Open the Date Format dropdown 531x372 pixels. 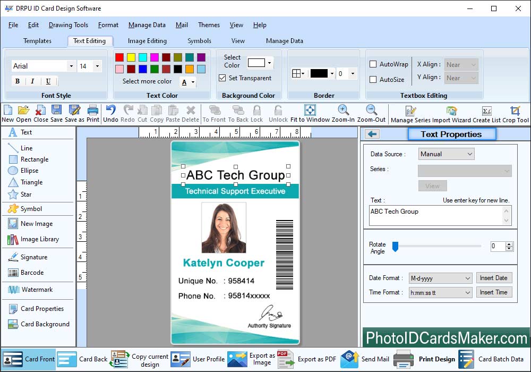pyautogui.click(x=441, y=278)
